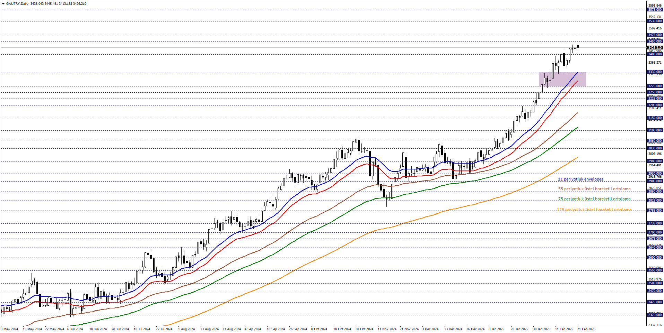Select the 3060.000 horizontal line price label
Viewport: 664px width, 333px height.
pyautogui.click(x=655, y=141)
